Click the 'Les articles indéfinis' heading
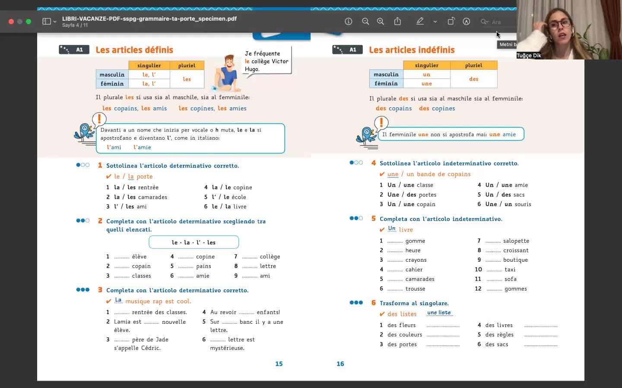Viewport: 622px width, 388px height. (x=412, y=50)
